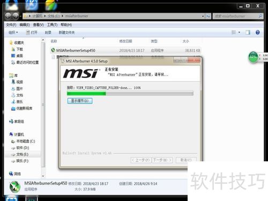This screenshot has width=268, height=201.
Task: Sort by the 名称 column header
Action: point(54,41)
